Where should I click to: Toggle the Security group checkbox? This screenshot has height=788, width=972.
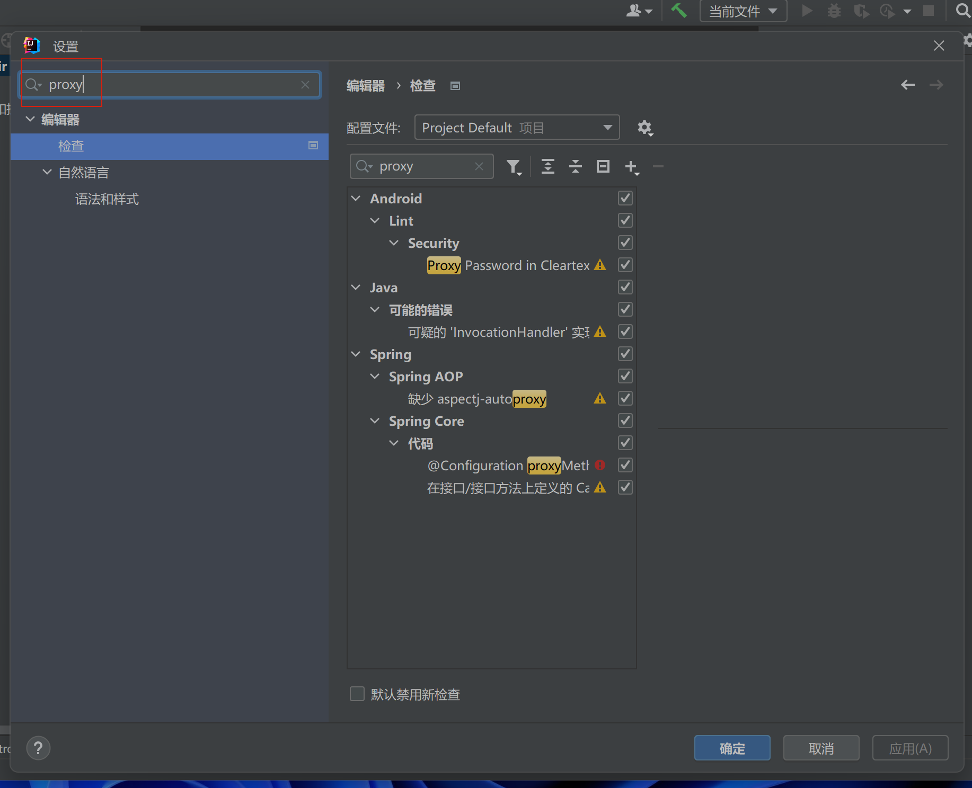click(x=625, y=243)
